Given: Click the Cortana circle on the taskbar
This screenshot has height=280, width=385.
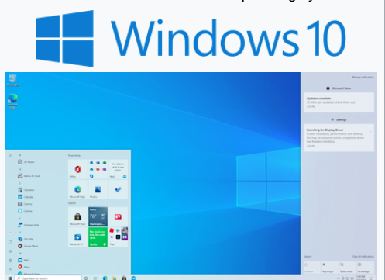Looking at the screenshot, I should [x=86, y=278].
